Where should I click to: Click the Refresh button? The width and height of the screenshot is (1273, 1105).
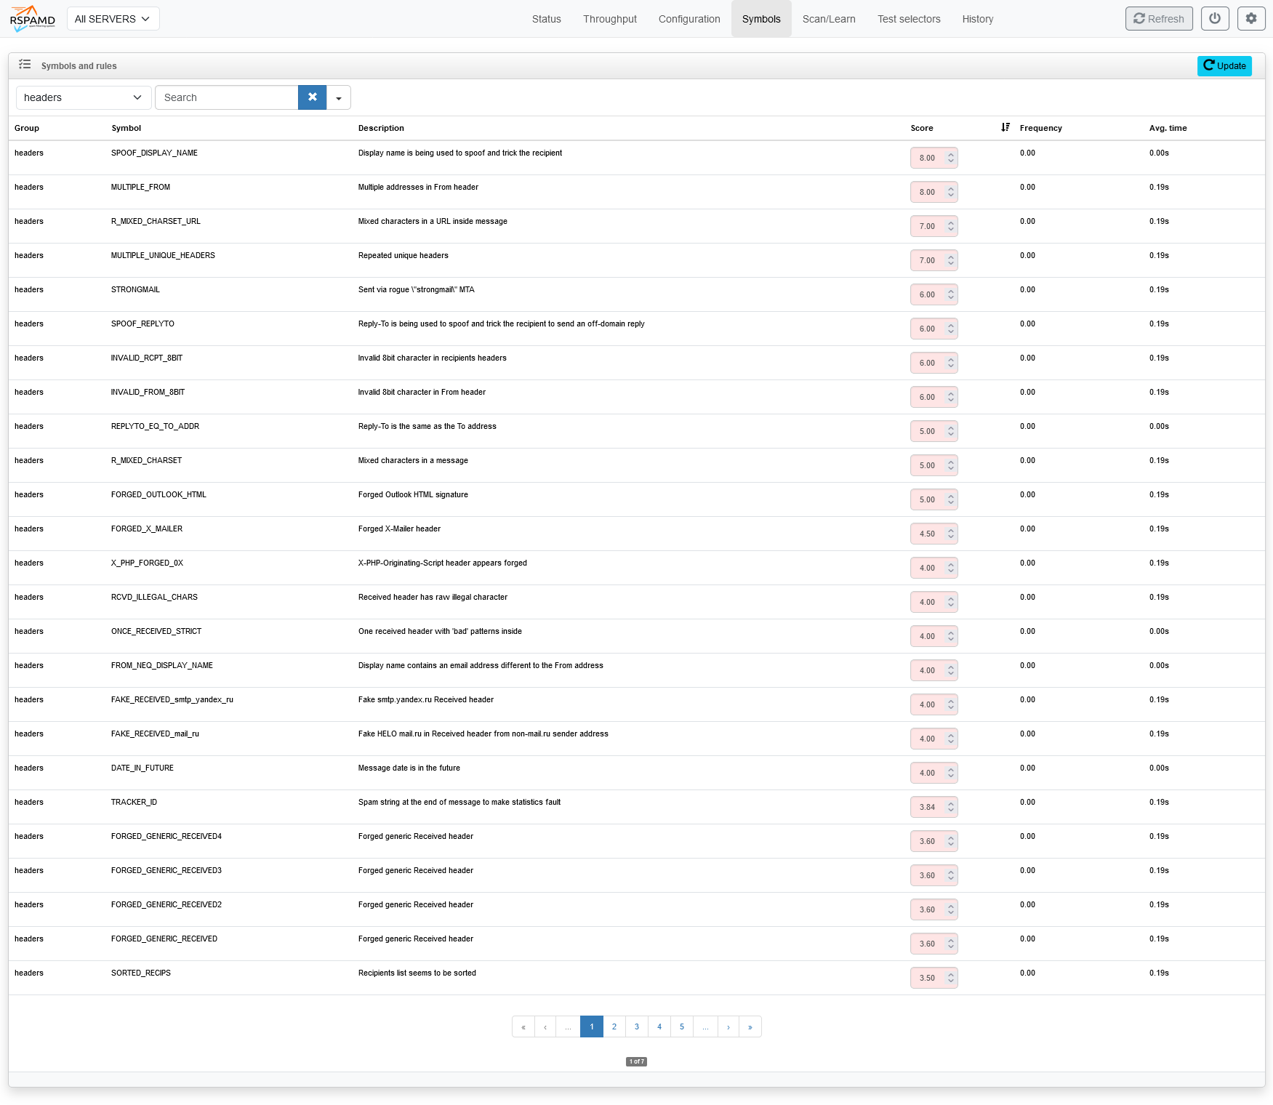[1159, 19]
